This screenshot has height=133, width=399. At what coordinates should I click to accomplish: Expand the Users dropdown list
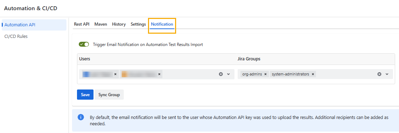pos(229,74)
